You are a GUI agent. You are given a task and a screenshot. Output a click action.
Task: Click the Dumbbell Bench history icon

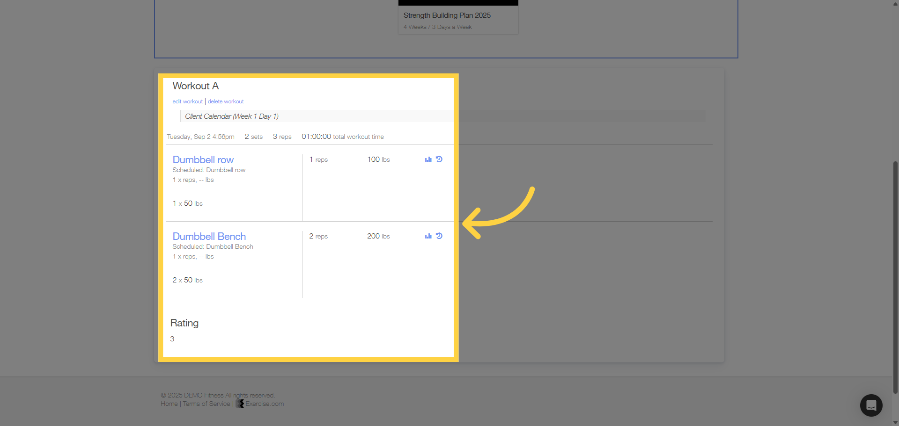(x=439, y=236)
